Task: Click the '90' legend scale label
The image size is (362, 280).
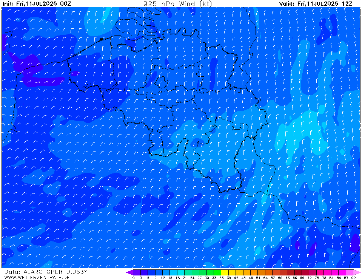Action: tap(353, 278)
